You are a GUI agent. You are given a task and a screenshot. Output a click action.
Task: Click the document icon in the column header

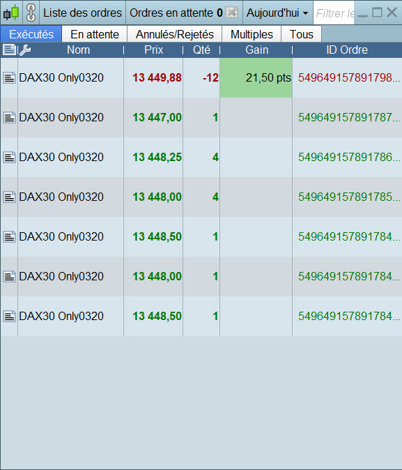pyautogui.click(x=9, y=50)
